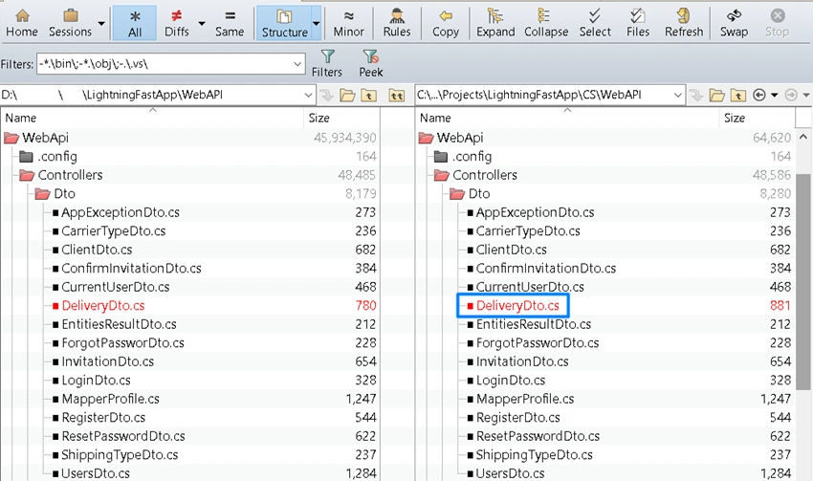
Task: Toggle Structure comparison mode
Action: pos(284,23)
